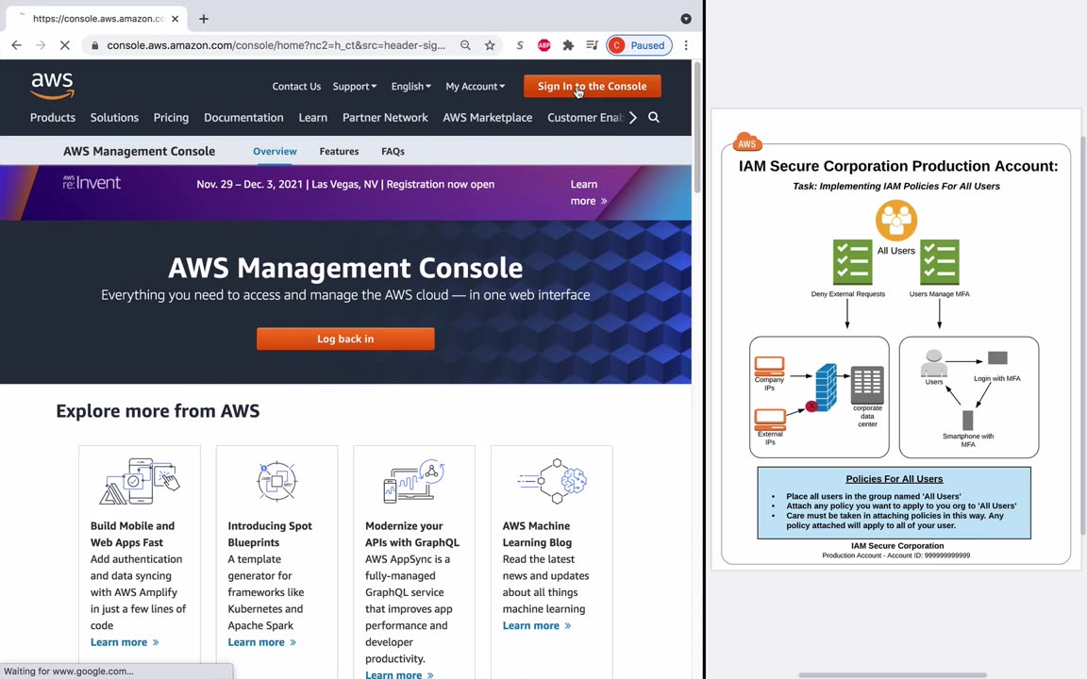Click the S extension icon

coord(519,45)
